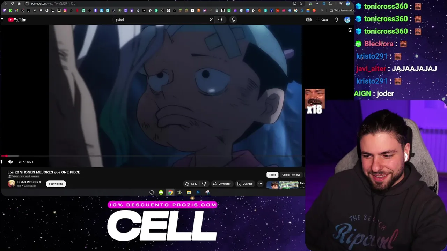Screen dimensions: 447x251
Task: Click the x18 emote combo overlay
Action: 315,101
